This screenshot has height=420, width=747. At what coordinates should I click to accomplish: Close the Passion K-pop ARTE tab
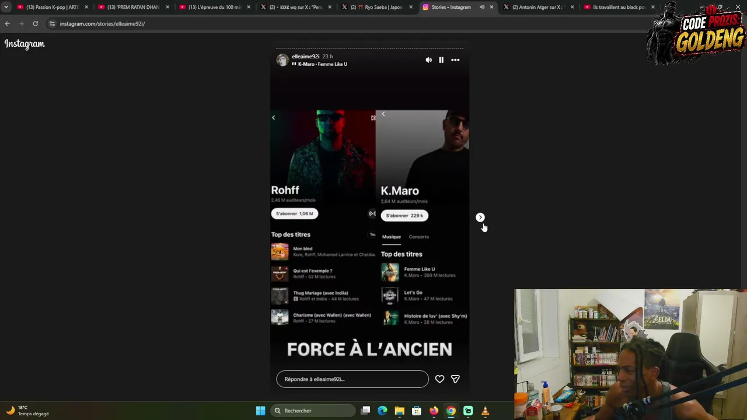click(86, 7)
